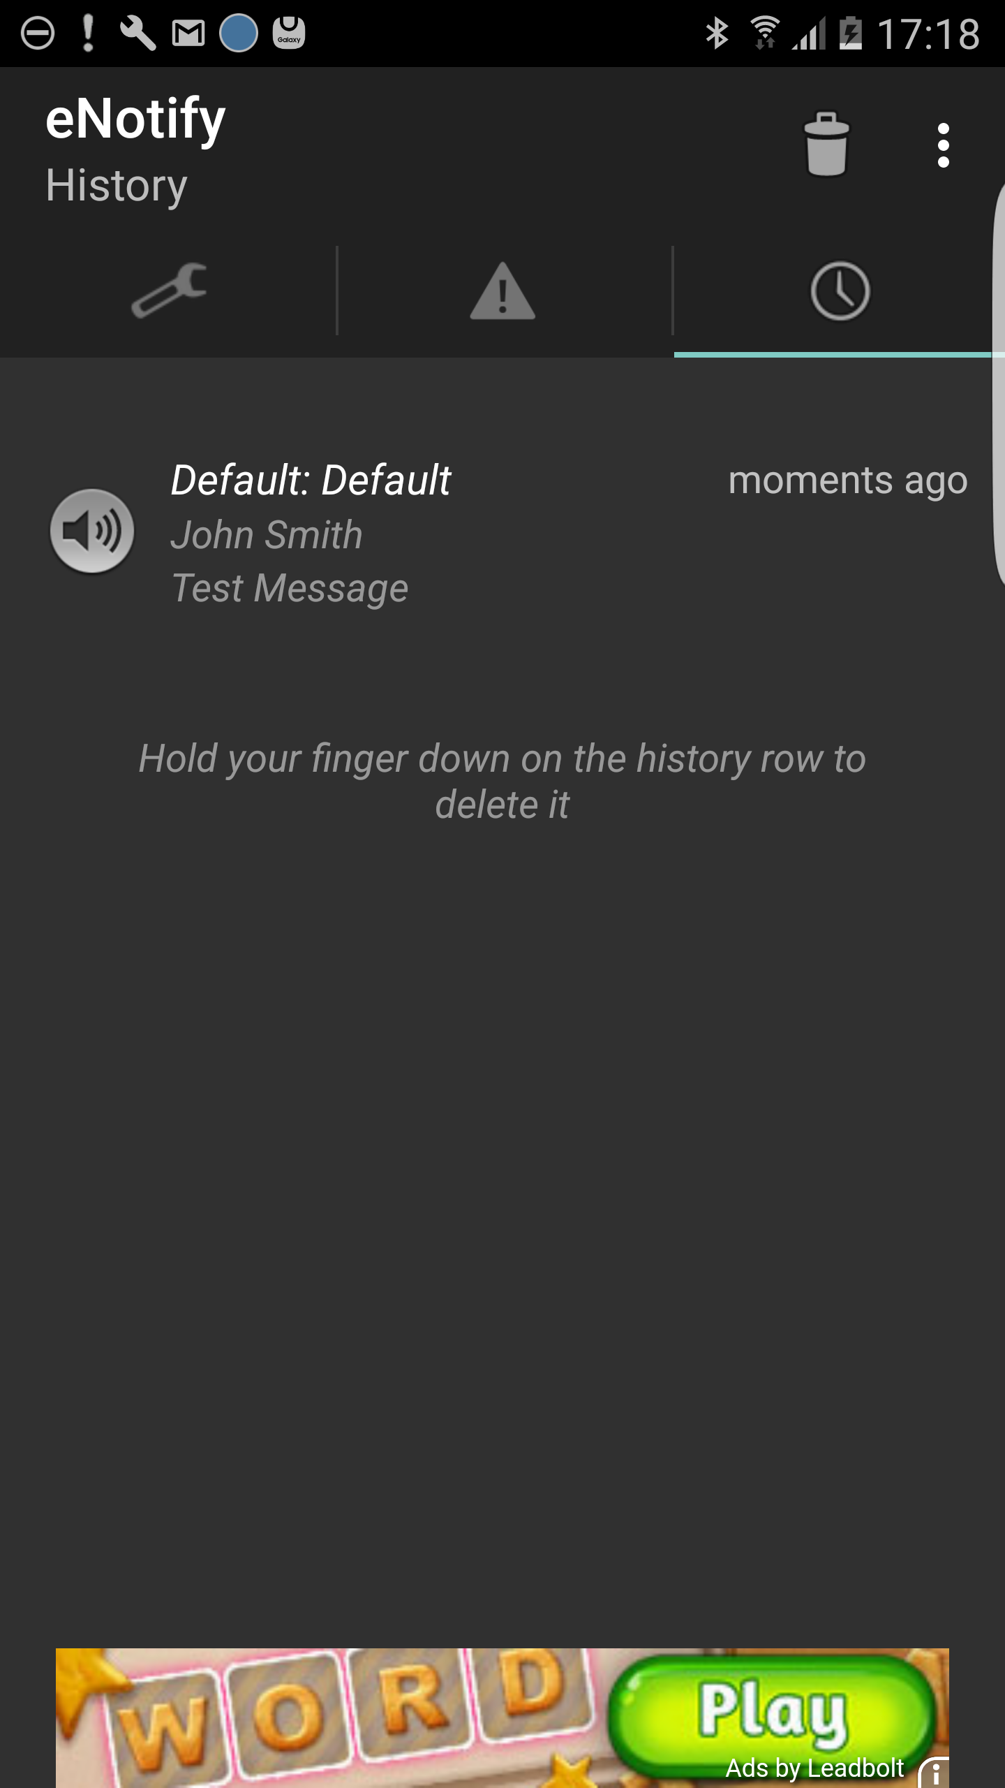Click the Ads by Leadbolt link
The height and width of the screenshot is (1788, 1005).
tap(814, 1768)
